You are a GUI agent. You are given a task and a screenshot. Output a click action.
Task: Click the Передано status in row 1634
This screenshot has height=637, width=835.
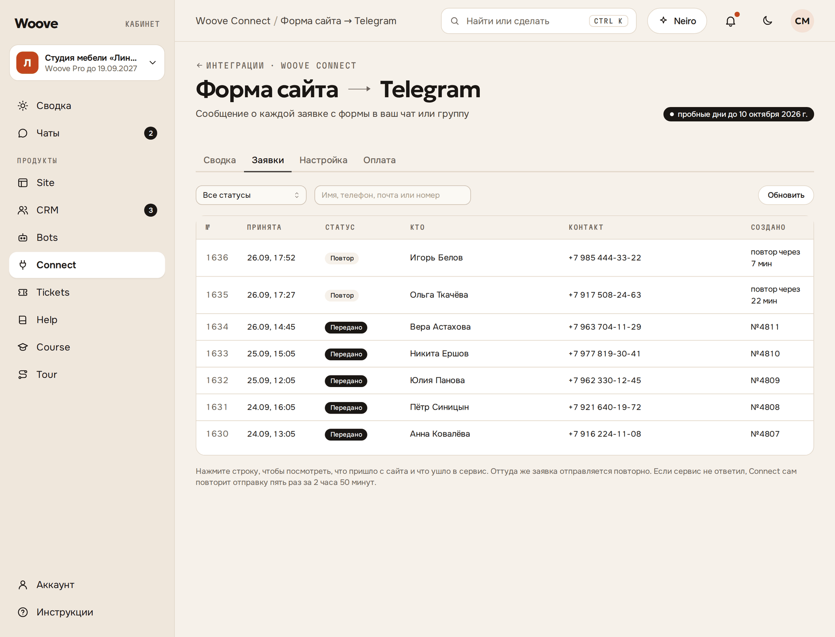pos(346,327)
